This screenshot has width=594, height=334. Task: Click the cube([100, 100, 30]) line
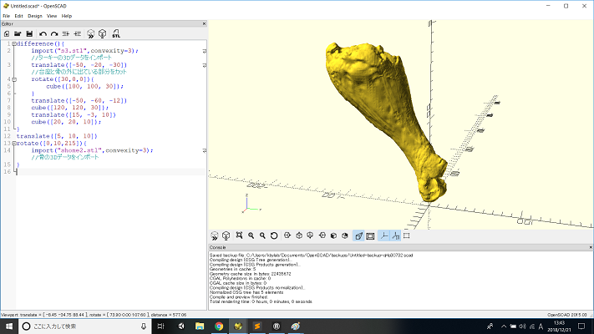point(85,86)
